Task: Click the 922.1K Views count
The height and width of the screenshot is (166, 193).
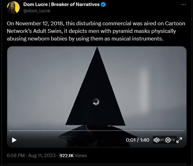Action: click(73, 156)
